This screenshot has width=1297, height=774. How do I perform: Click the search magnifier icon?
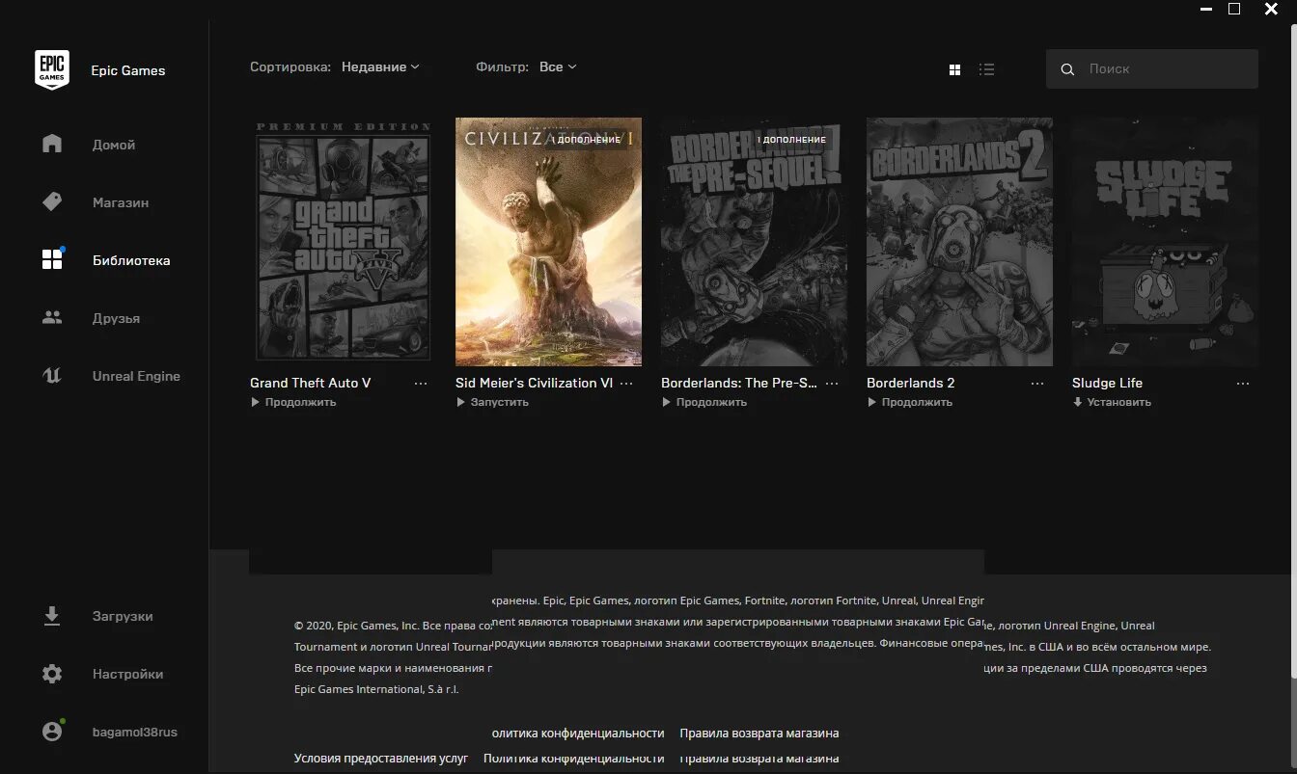[x=1067, y=69]
